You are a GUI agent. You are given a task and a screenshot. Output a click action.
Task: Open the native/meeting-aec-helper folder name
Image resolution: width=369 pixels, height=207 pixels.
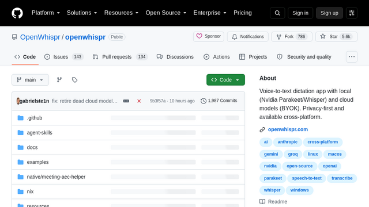[56, 177]
